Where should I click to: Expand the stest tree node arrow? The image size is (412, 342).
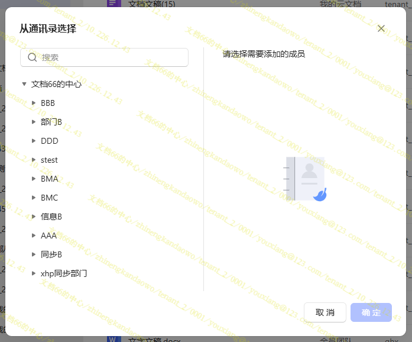click(34, 160)
